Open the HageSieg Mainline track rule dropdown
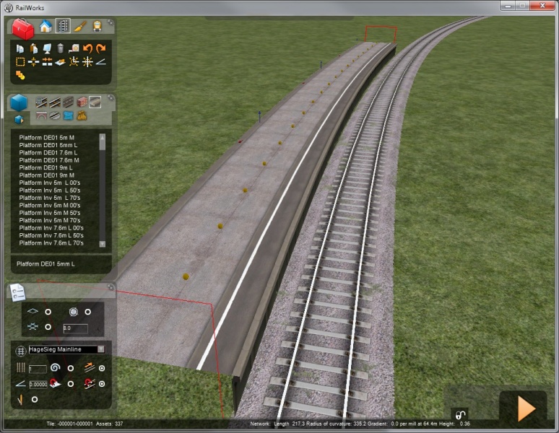559x433 pixels. point(101,349)
